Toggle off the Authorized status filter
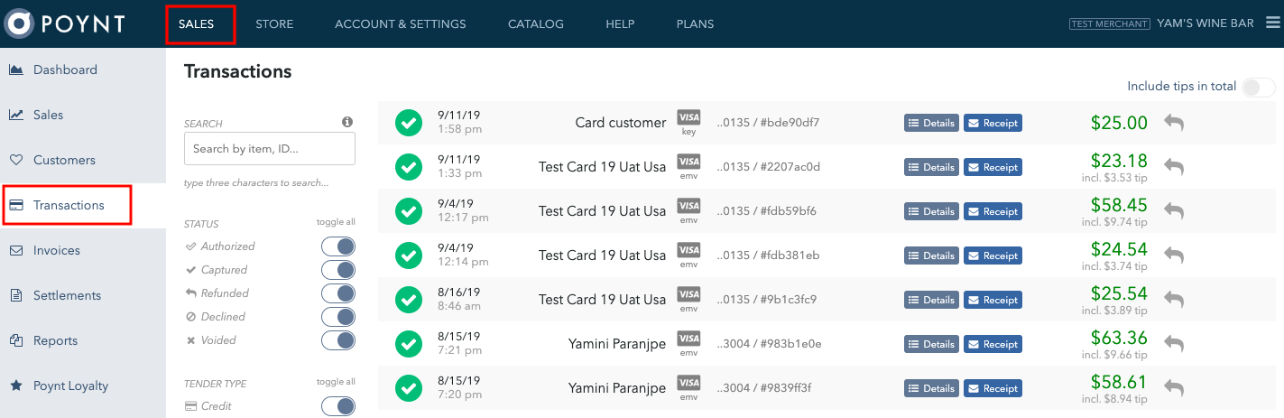The height and width of the screenshot is (418, 1284). point(338,246)
